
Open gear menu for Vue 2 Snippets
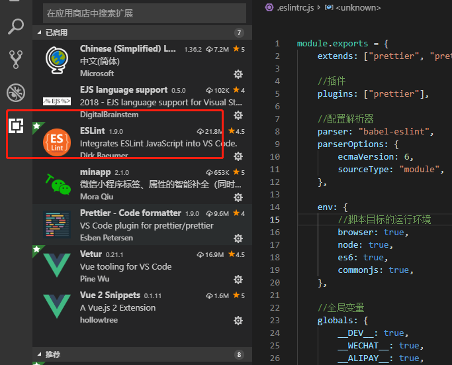point(238,321)
